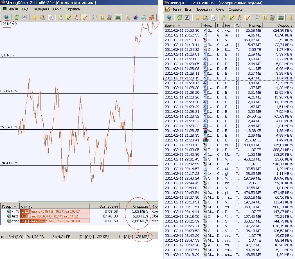Open Notepad icon in left window toolbar
The image size is (295, 259).
pos(144,18)
